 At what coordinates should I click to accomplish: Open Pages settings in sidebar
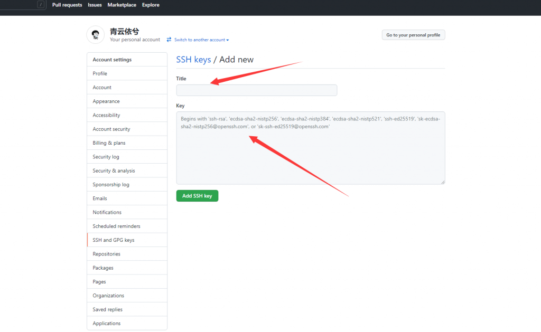click(127, 282)
